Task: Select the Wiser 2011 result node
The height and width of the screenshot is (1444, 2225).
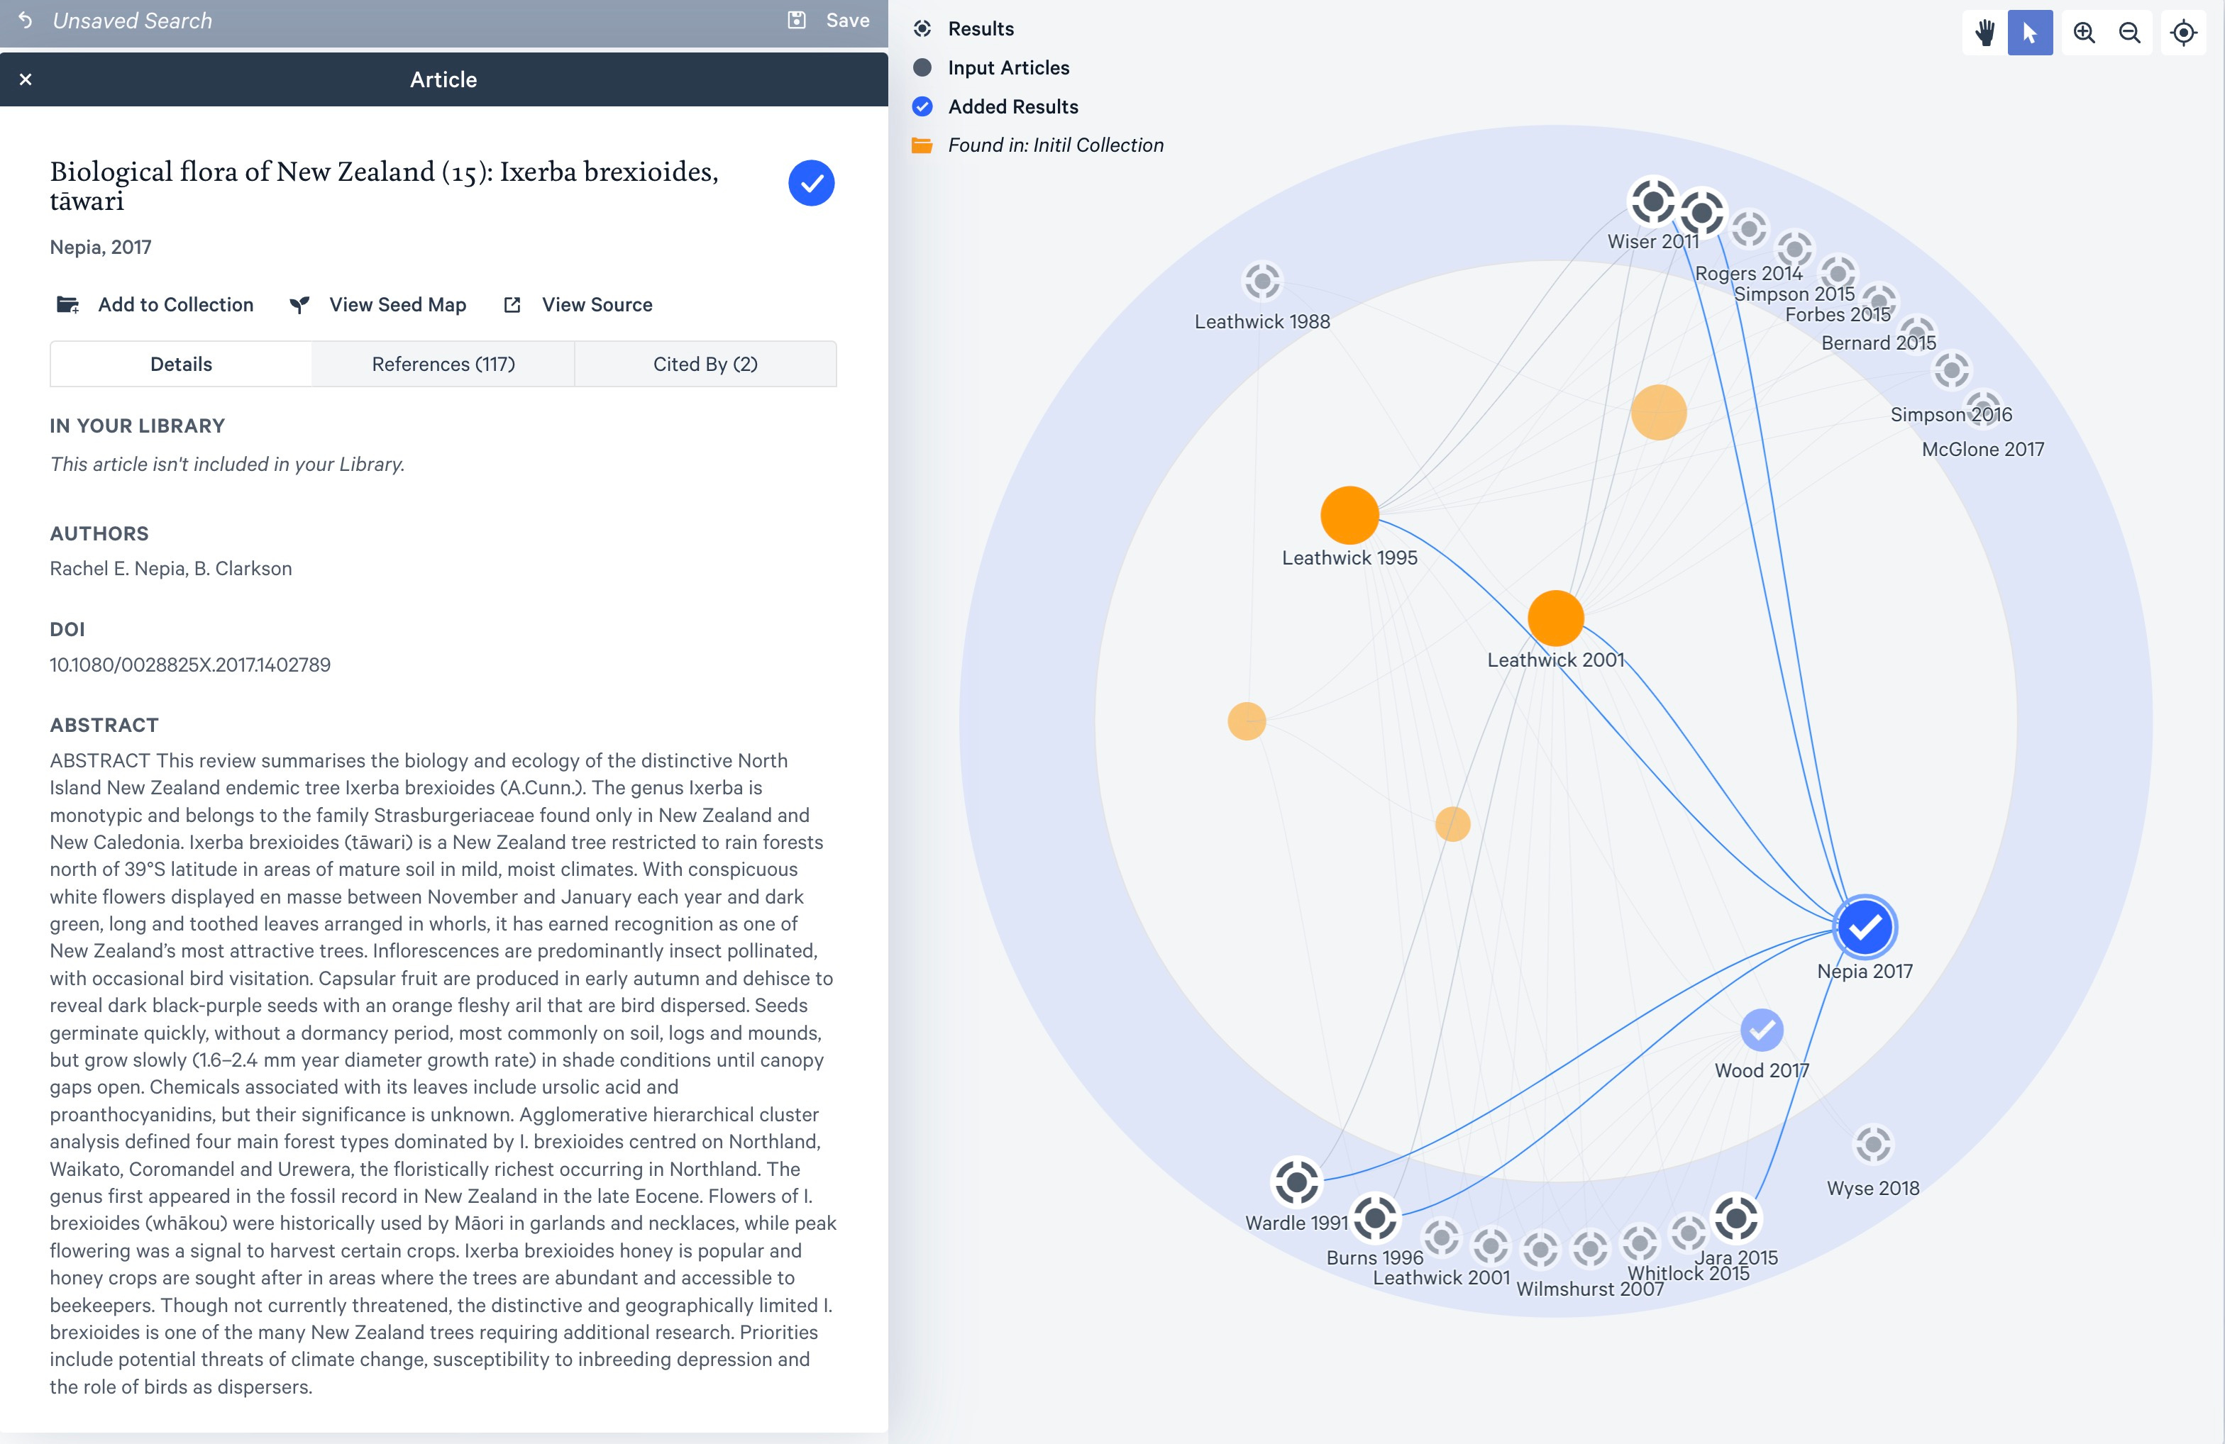Action: 1653,201
